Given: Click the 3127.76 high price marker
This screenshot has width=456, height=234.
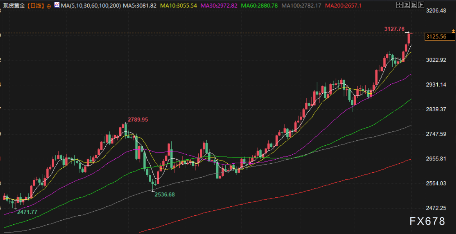Looking at the screenshot, I should point(394,29).
